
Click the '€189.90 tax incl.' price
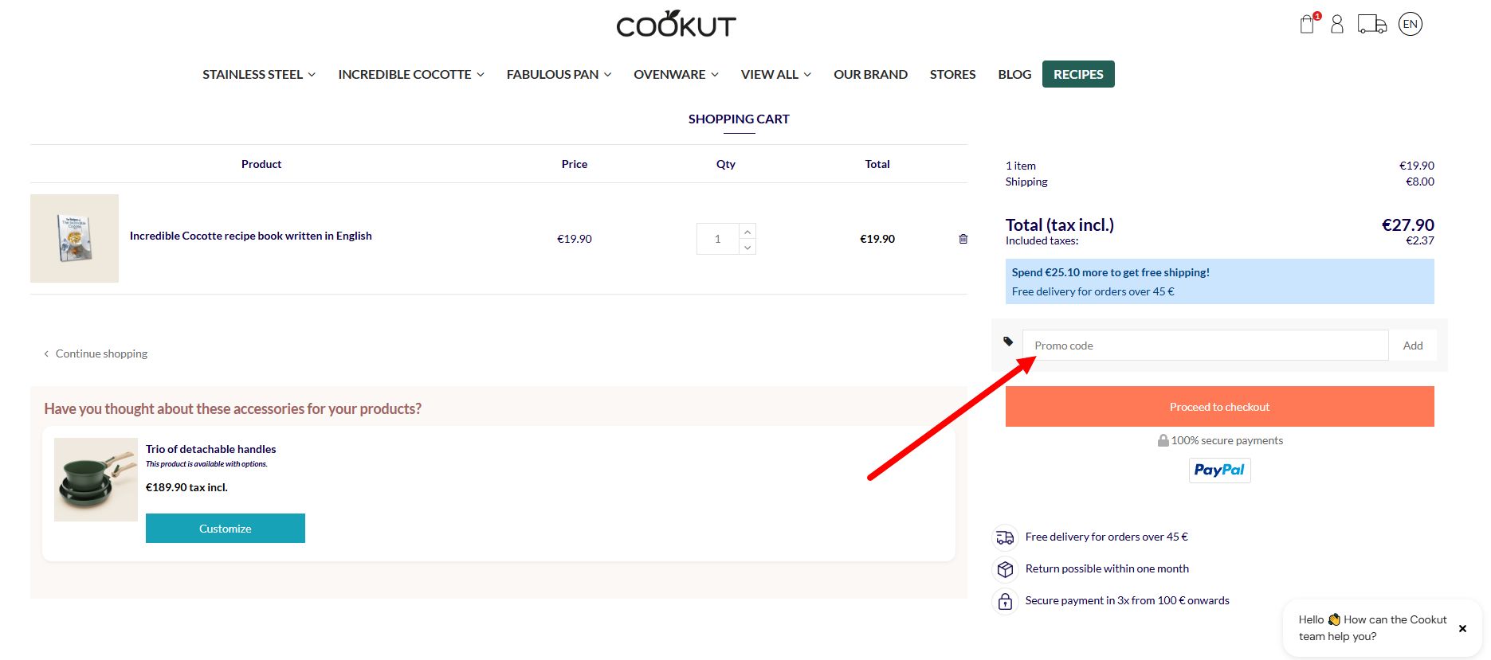coord(186,487)
